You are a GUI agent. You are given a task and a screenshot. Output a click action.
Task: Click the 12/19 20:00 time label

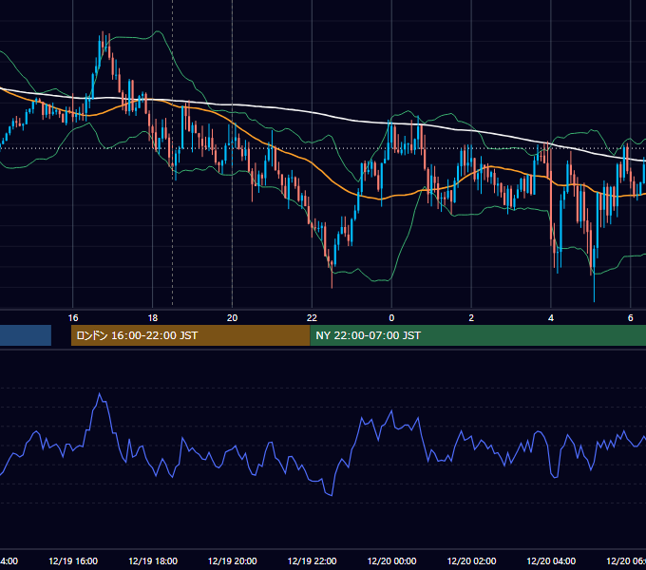(233, 560)
